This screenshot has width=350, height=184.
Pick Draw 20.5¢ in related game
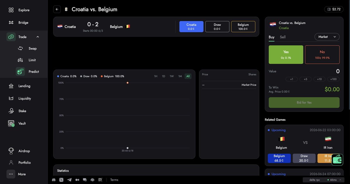click(x=304, y=158)
